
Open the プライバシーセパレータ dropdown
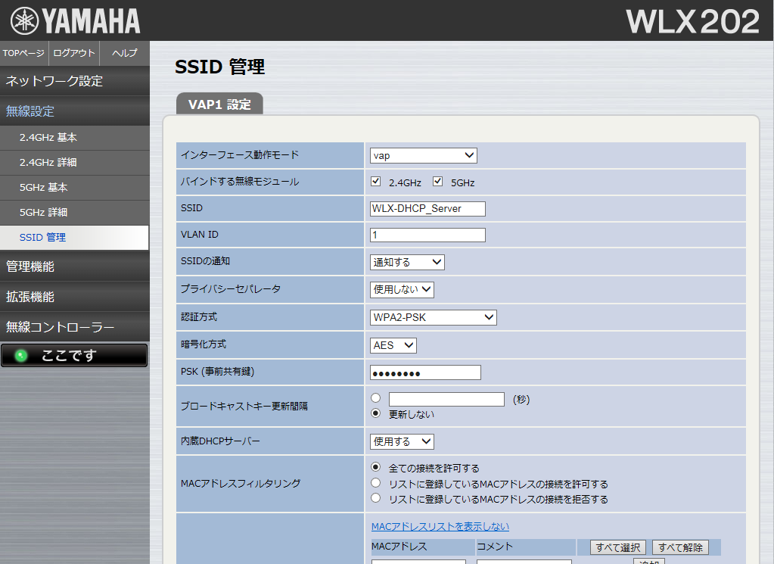coord(402,288)
